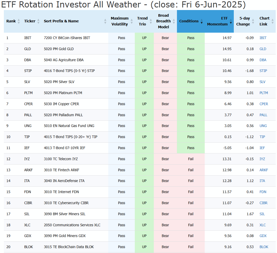The width and height of the screenshot is (277, 253).
Task: Select the '3040 IN AeroDefense ITA' cell
Action: [75, 181]
